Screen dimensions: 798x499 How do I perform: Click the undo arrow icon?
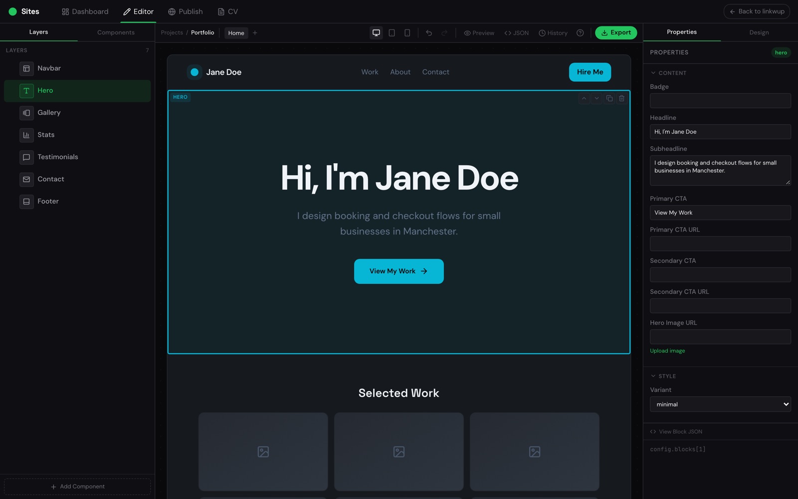click(x=429, y=33)
